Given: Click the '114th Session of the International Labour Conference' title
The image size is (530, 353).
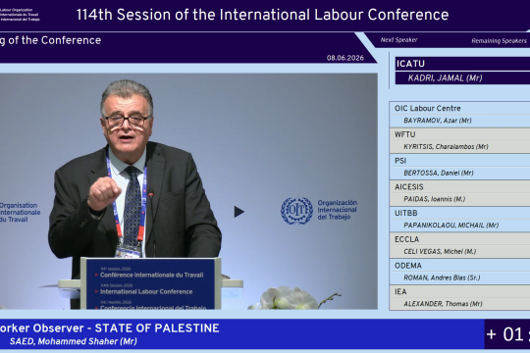Looking at the screenshot, I should (262, 15).
